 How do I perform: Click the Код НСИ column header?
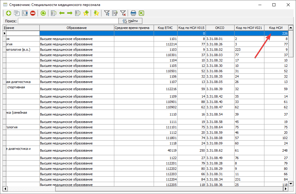coord(276,28)
